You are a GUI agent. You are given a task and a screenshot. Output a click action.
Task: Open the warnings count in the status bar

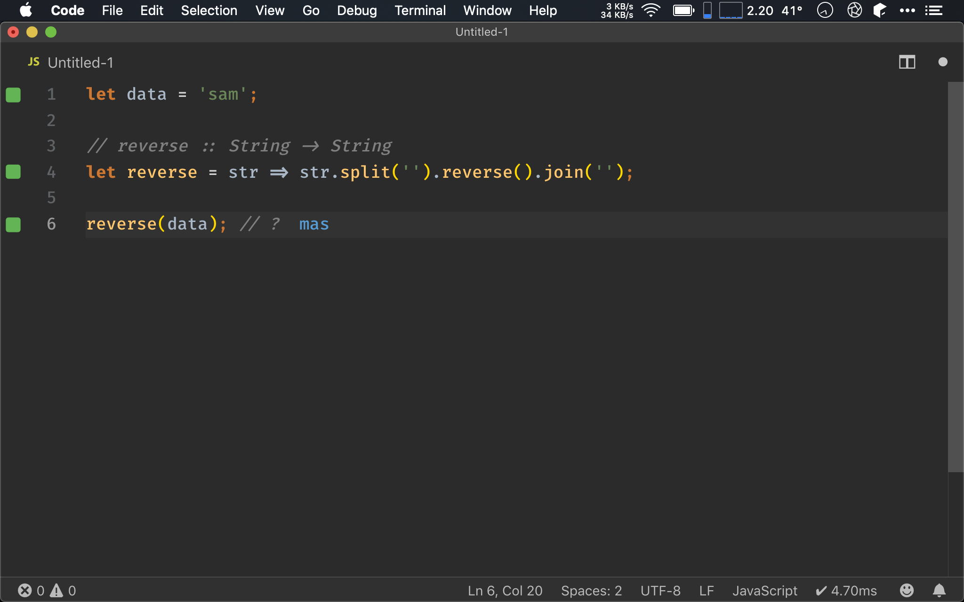[x=63, y=591]
